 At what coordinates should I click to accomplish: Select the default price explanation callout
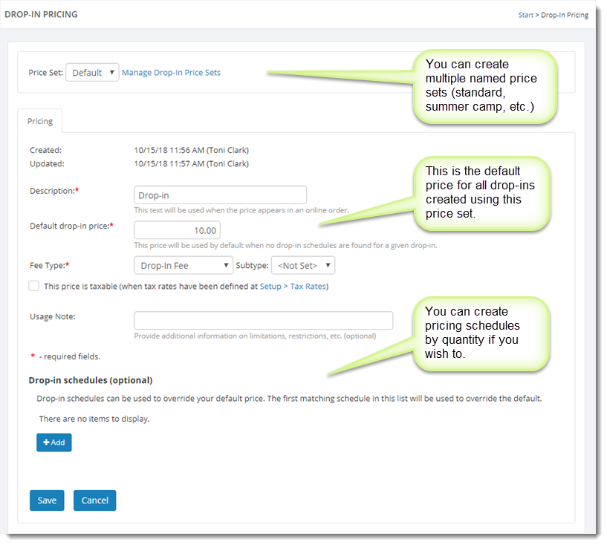pyautogui.click(x=481, y=192)
